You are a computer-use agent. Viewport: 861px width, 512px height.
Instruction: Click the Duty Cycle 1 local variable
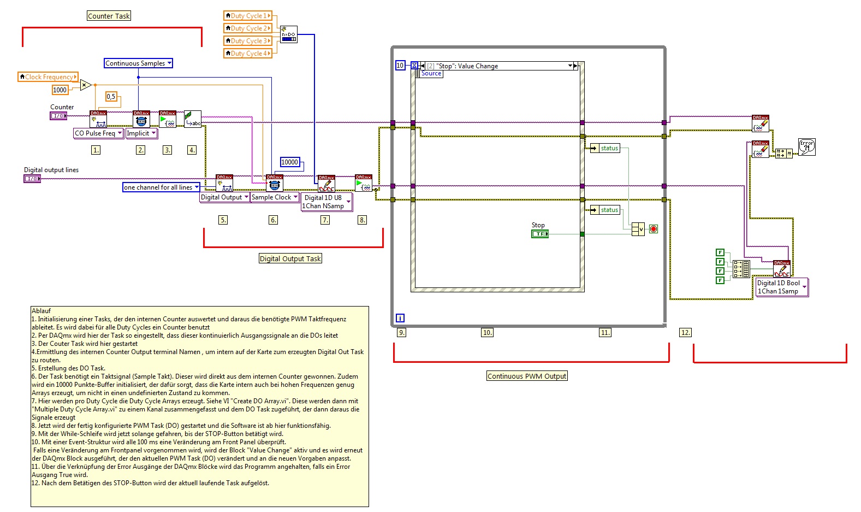click(x=248, y=16)
